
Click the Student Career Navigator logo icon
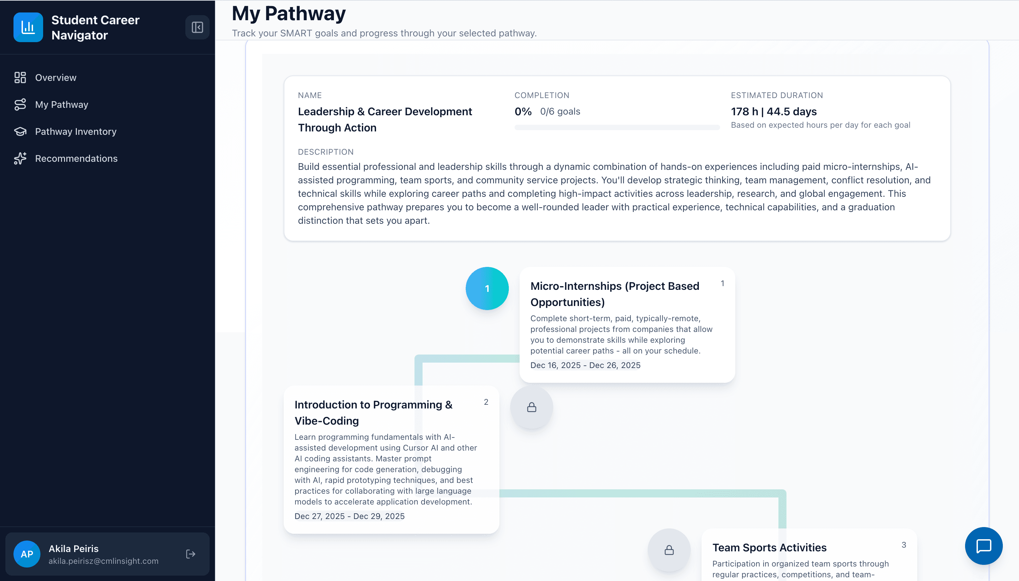tap(28, 27)
